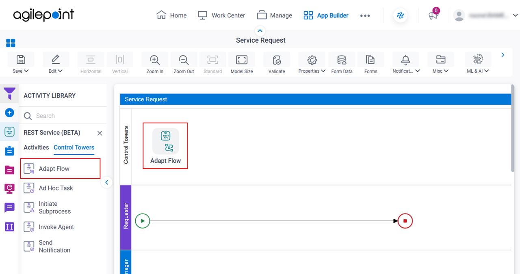Viewport: 520px width, 274px height.
Task: Click the blue plus sidebar icon
Action: [9, 112]
